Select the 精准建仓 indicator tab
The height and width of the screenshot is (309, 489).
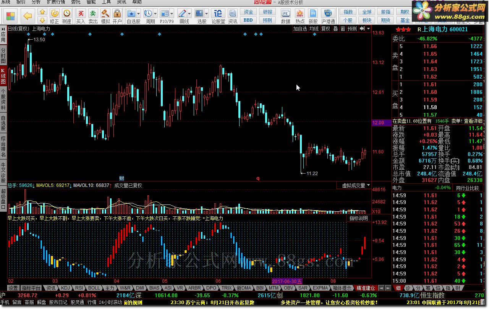[x=366, y=288]
